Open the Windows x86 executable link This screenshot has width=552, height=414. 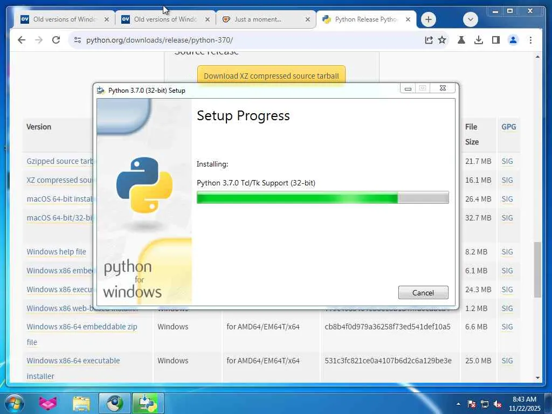click(60, 289)
